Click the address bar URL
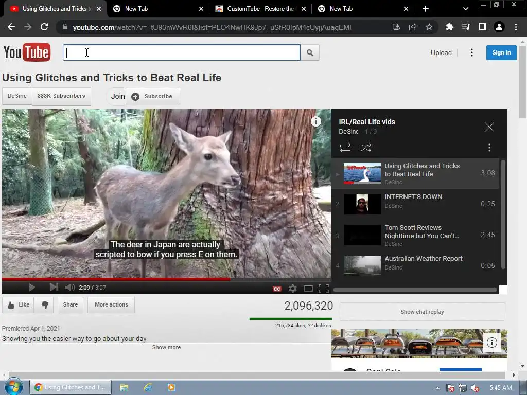Image resolution: width=527 pixels, height=395 pixels. [x=212, y=27]
